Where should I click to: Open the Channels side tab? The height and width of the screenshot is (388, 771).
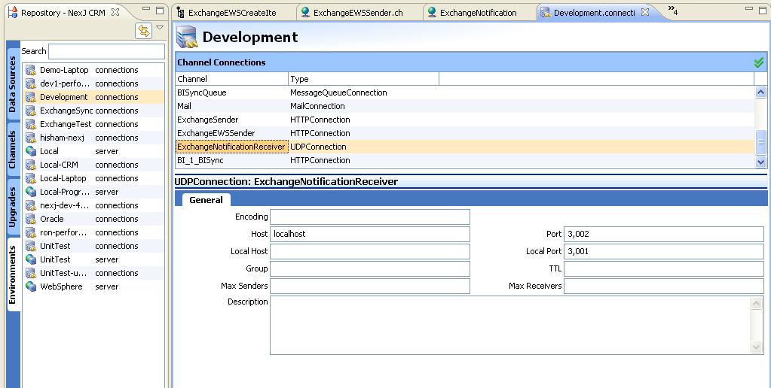pyautogui.click(x=13, y=149)
